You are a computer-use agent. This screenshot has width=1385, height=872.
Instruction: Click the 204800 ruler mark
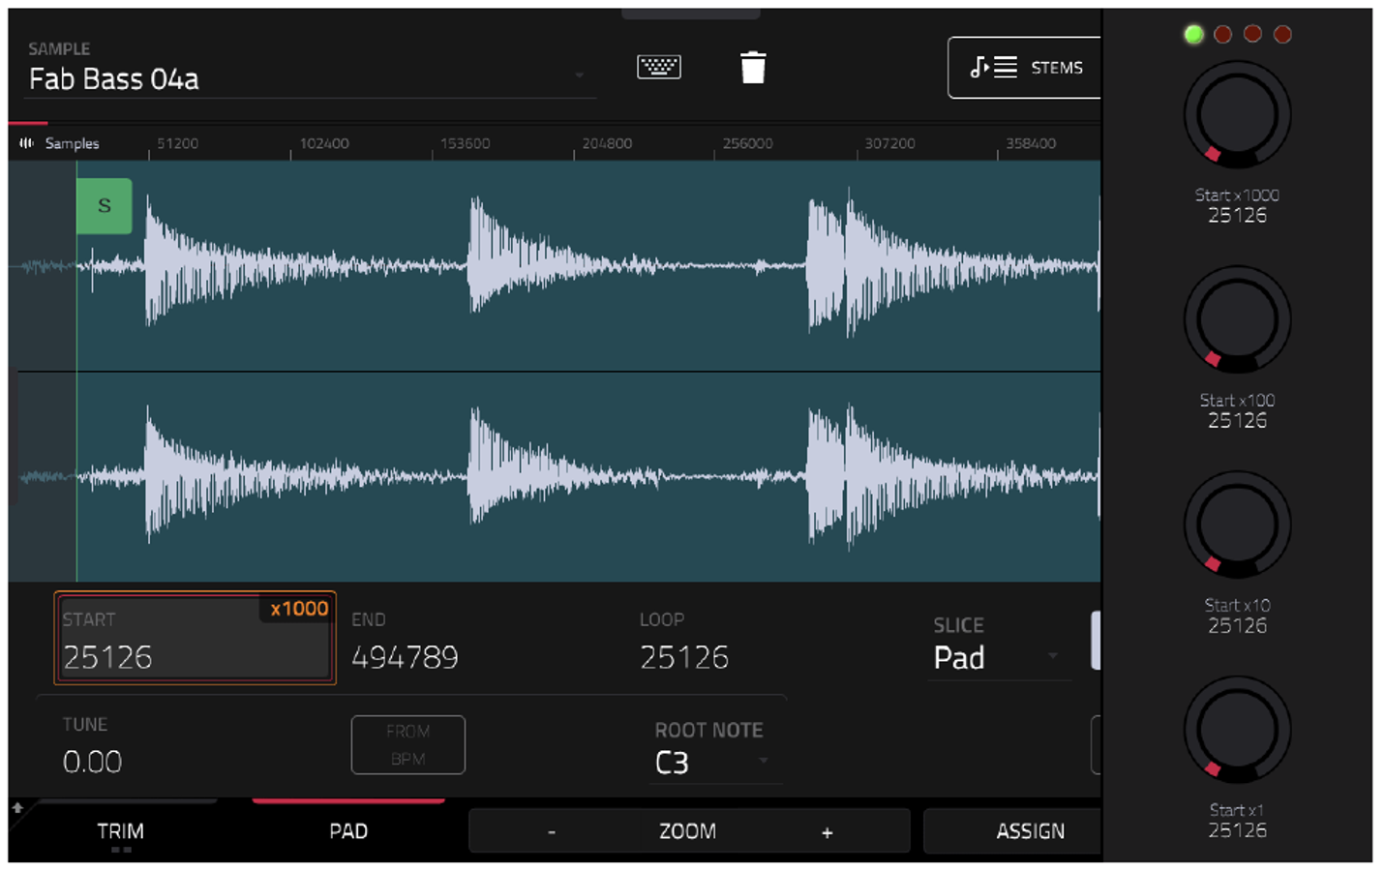pyautogui.click(x=607, y=143)
